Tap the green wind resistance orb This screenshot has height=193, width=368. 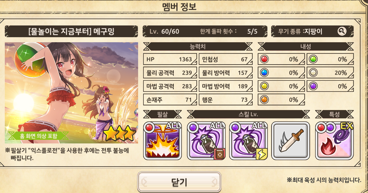coord(314,59)
